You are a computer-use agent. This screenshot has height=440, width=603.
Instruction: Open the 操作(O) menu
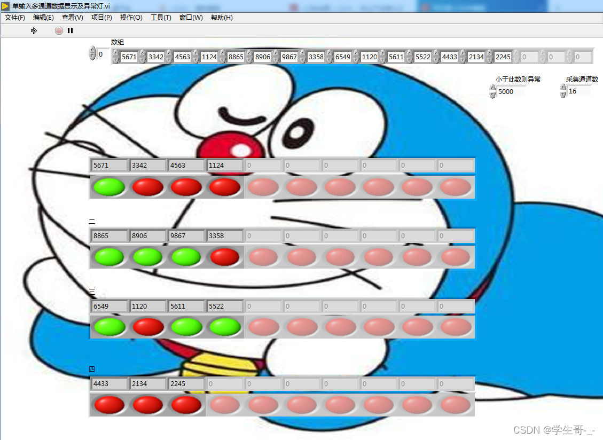coord(131,17)
